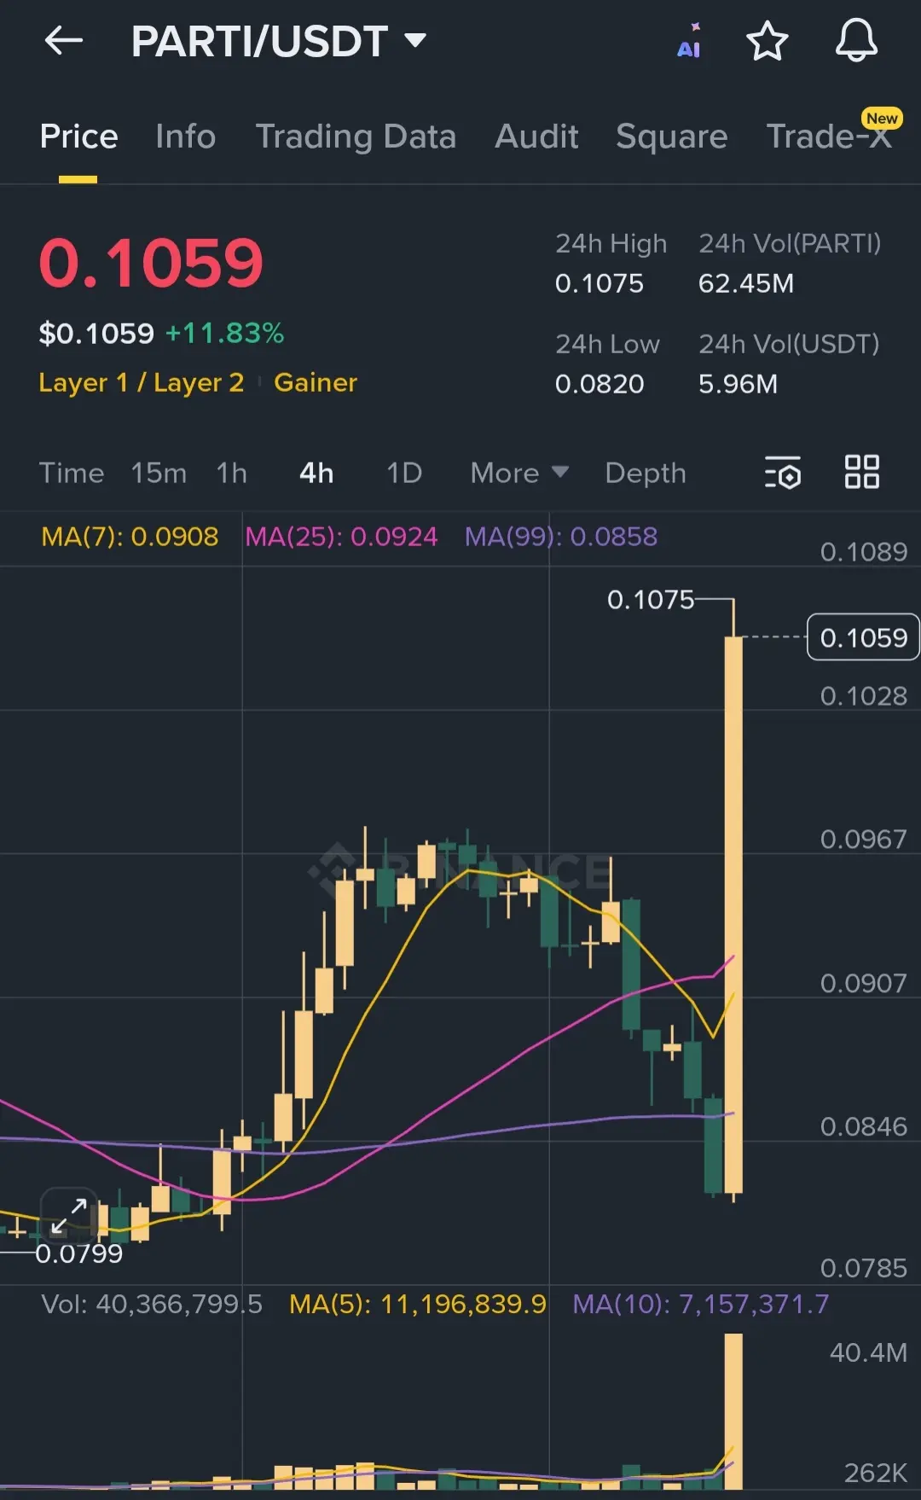Tap the MA(7): 0.0908 indicator label
This screenshot has height=1500, width=921.
[x=130, y=537]
